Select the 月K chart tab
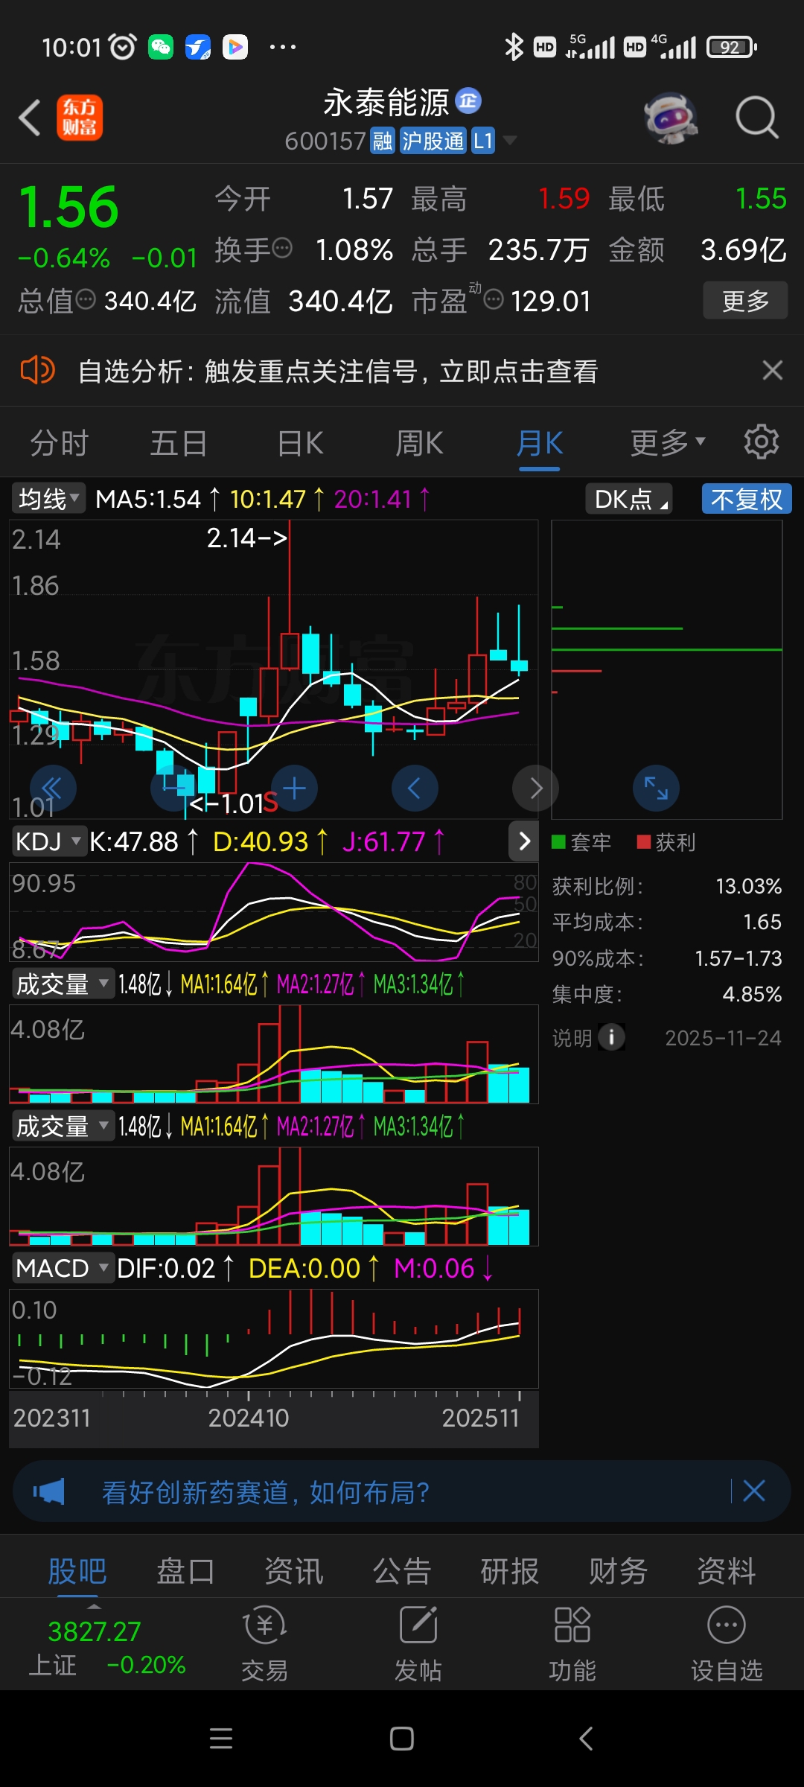The image size is (804, 1787). coord(540,444)
